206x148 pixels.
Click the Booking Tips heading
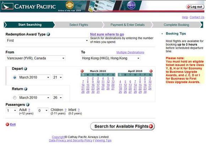(x=176, y=34)
